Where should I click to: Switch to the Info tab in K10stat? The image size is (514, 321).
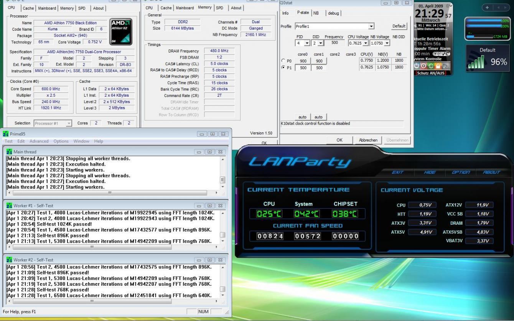point(285,13)
